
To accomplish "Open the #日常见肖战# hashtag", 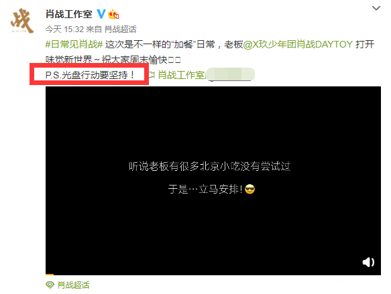I will coord(74,45).
